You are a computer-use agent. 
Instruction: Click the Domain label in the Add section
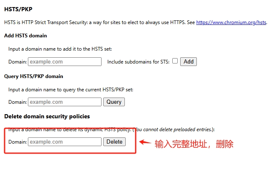tap(17, 62)
